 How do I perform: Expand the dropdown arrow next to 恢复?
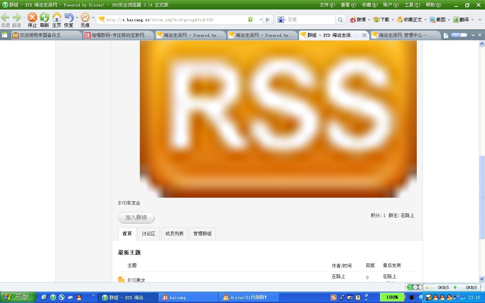[x=77, y=17]
